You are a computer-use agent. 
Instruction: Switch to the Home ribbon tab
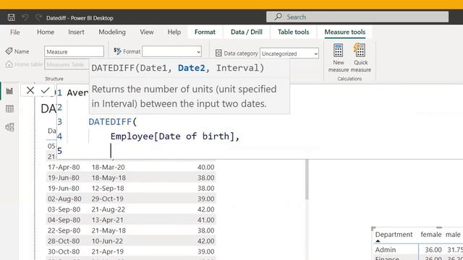(x=46, y=32)
